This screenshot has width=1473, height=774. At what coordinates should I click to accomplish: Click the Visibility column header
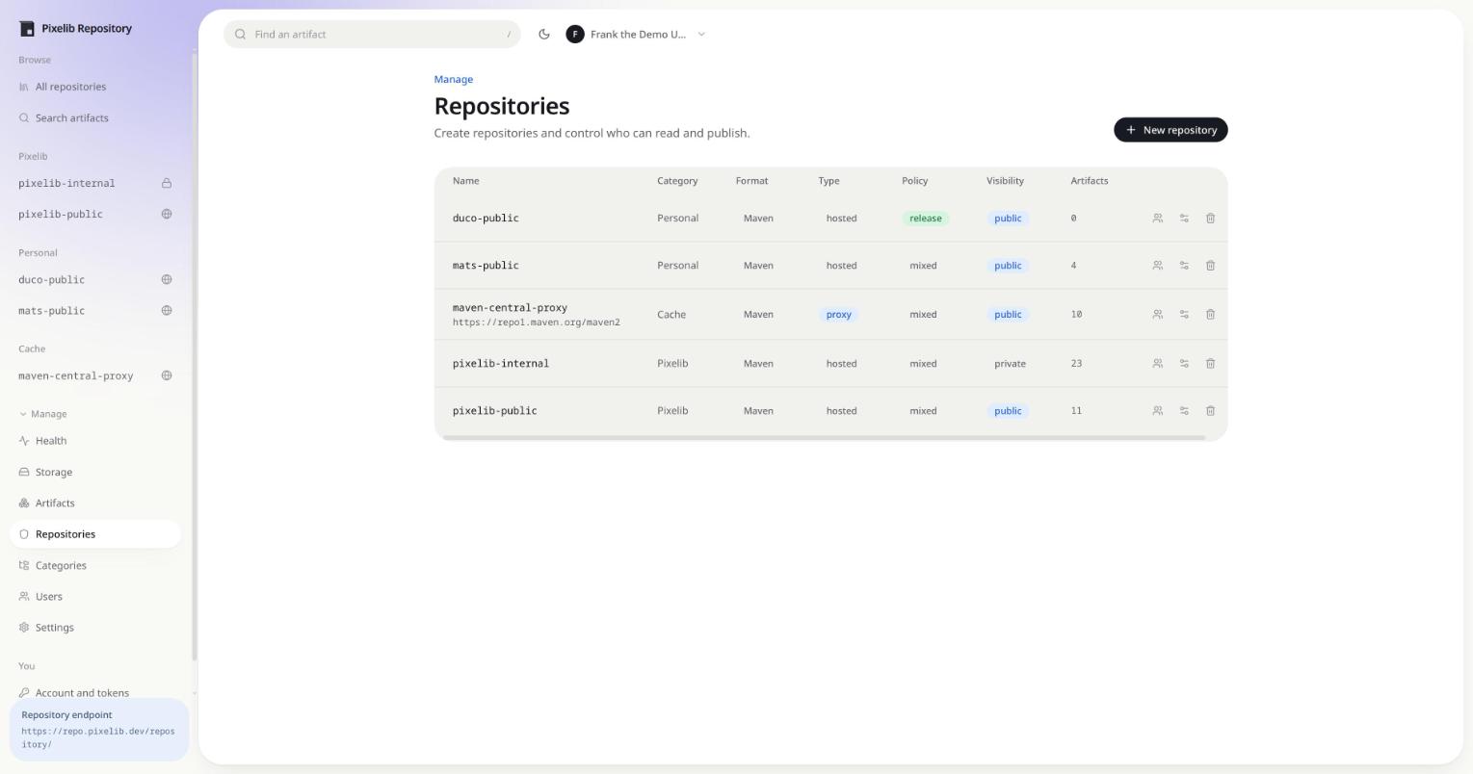coord(1005,181)
